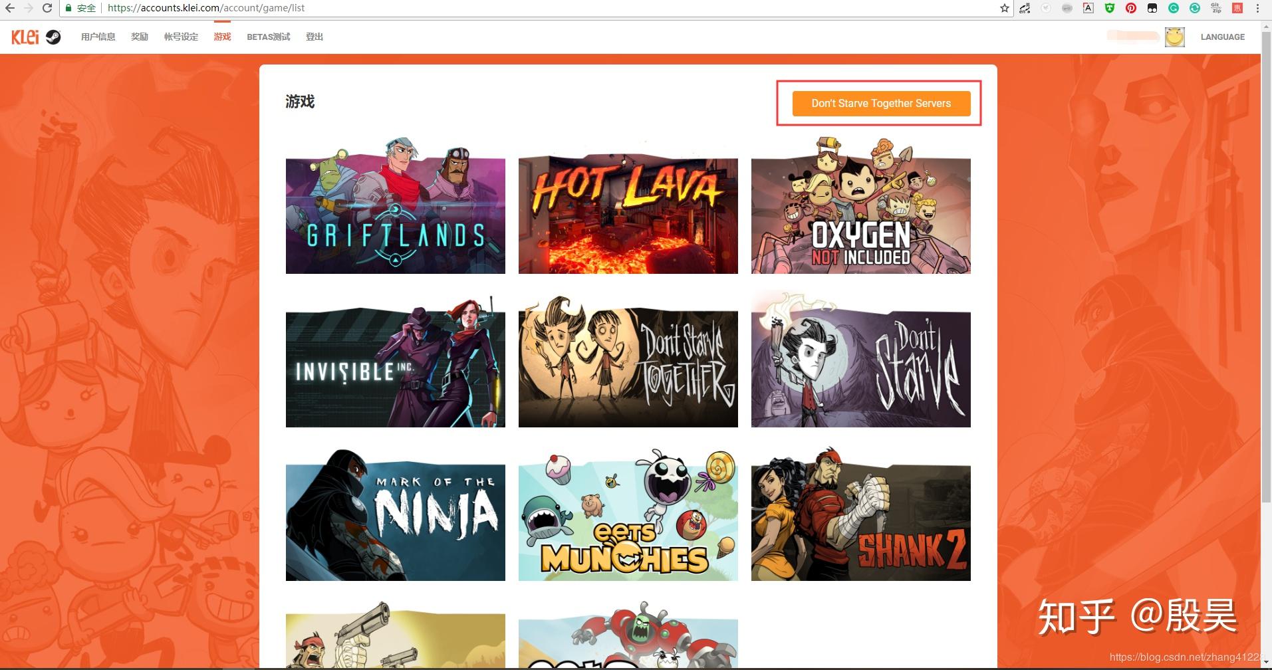Click the Steam logo beside Klei
This screenshot has width=1272, height=670.
pyautogui.click(x=54, y=37)
